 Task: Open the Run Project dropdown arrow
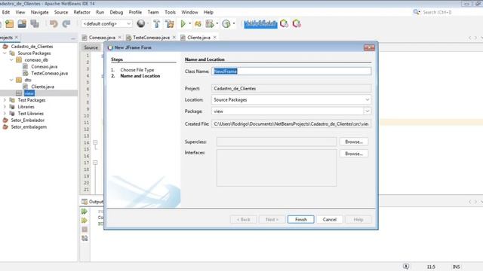coord(189,23)
